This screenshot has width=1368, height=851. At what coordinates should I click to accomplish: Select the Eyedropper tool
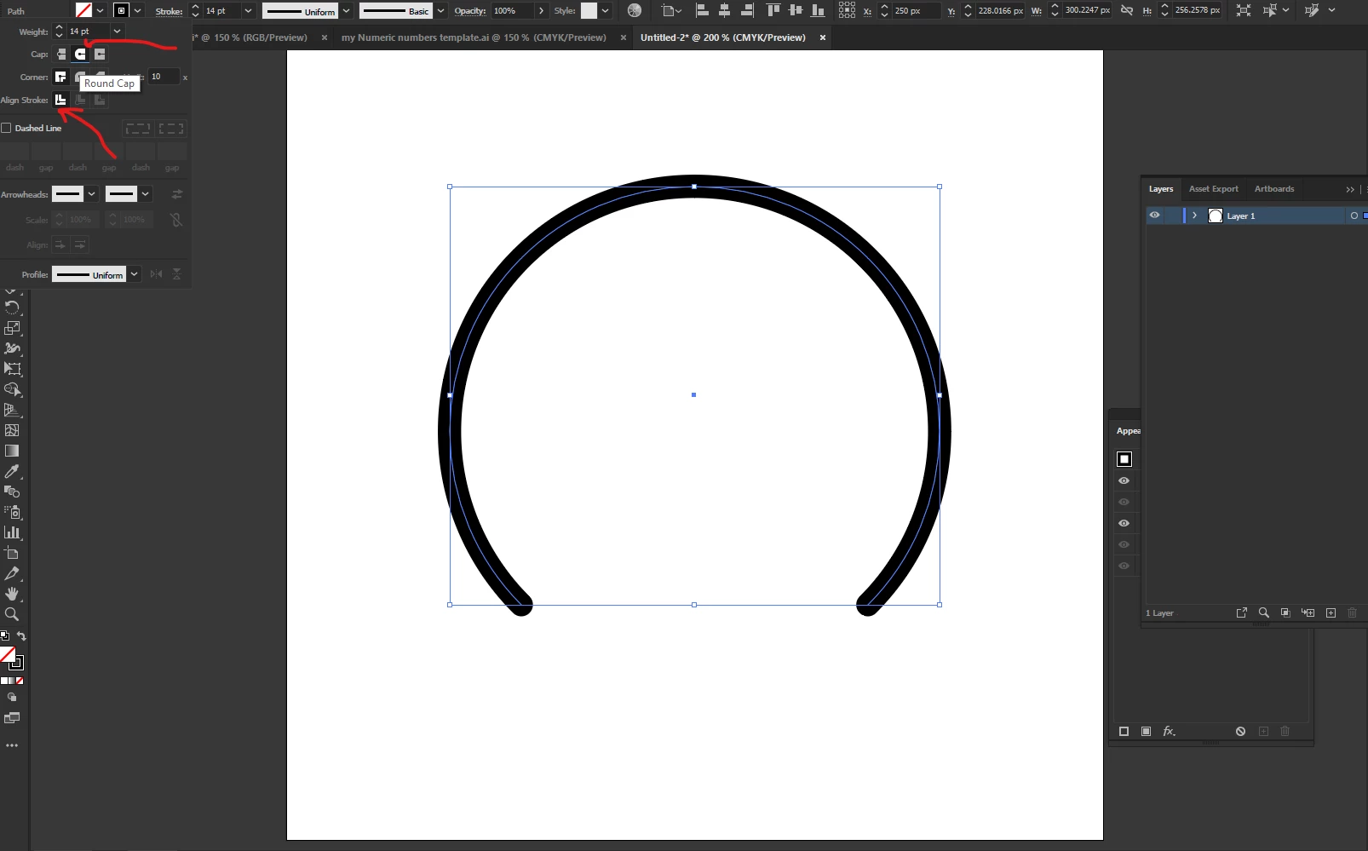point(12,471)
